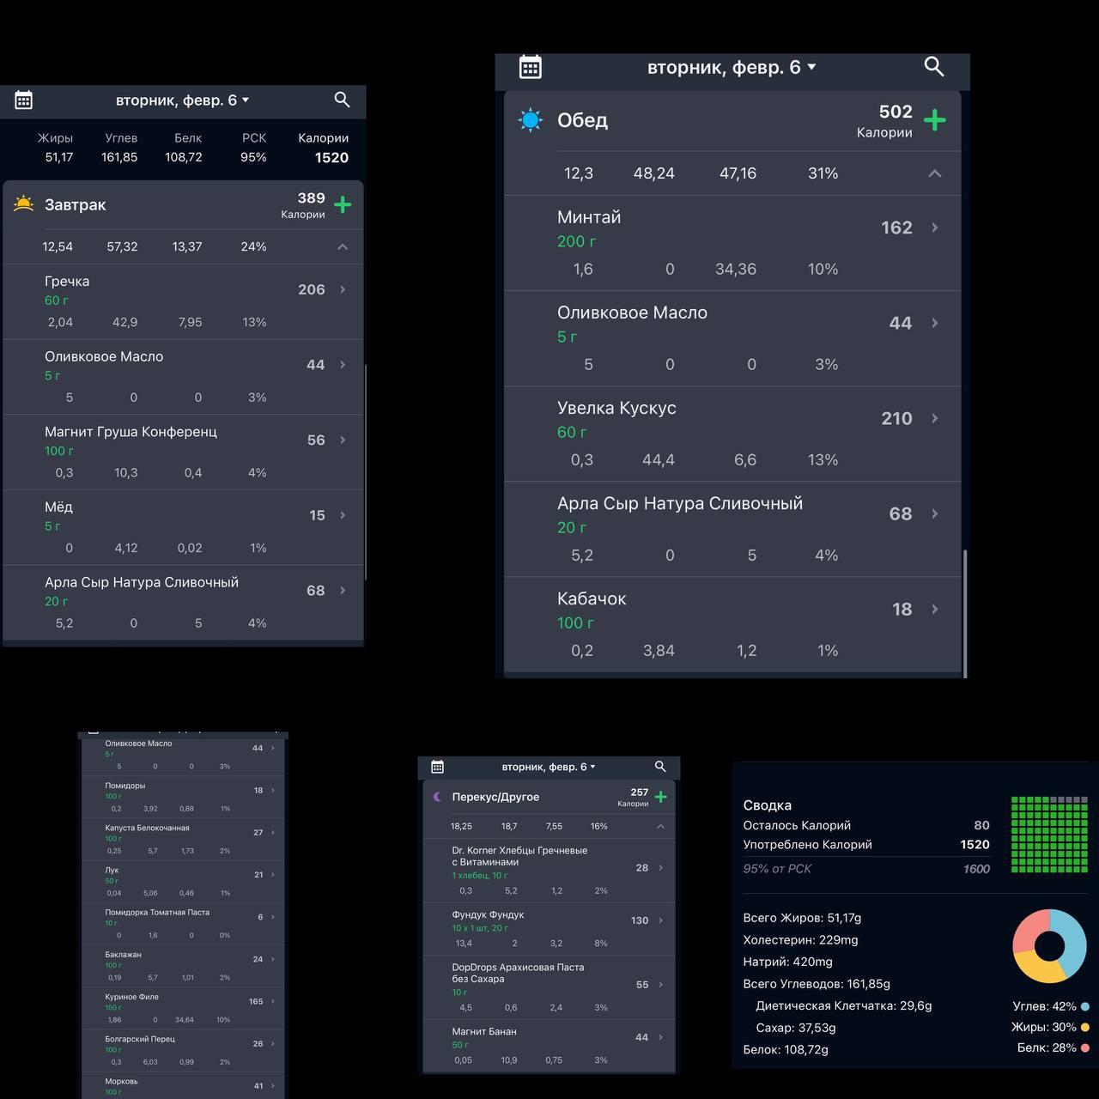The image size is (1099, 1099).
Task: Click the 502 Калории total for Обед
Action: click(896, 112)
